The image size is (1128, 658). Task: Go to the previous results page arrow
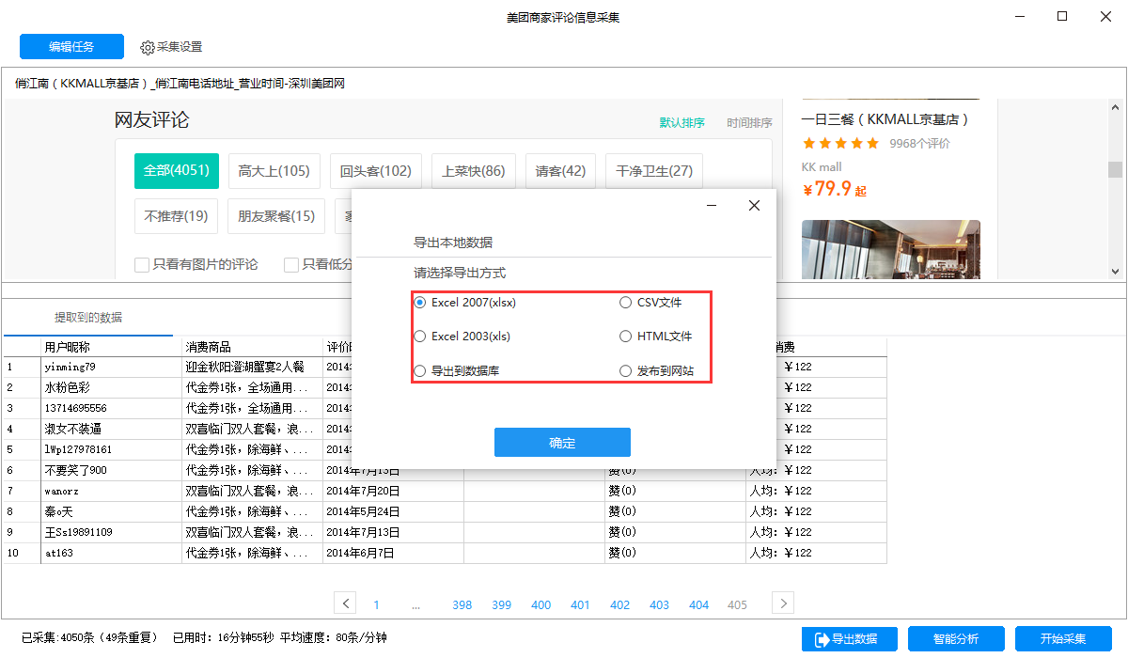tap(346, 603)
